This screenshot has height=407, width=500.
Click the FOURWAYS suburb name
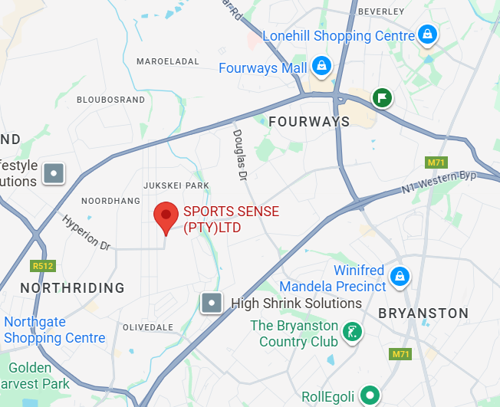click(x=309, y=122)
